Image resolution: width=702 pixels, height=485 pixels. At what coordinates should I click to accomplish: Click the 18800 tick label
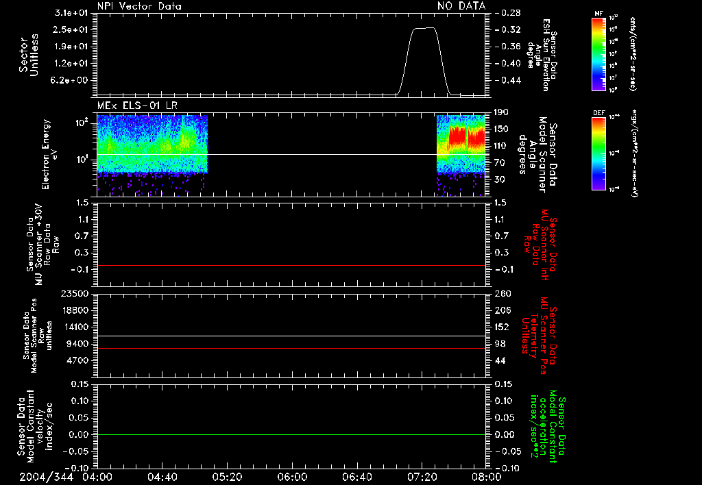(x=74, y=310)
